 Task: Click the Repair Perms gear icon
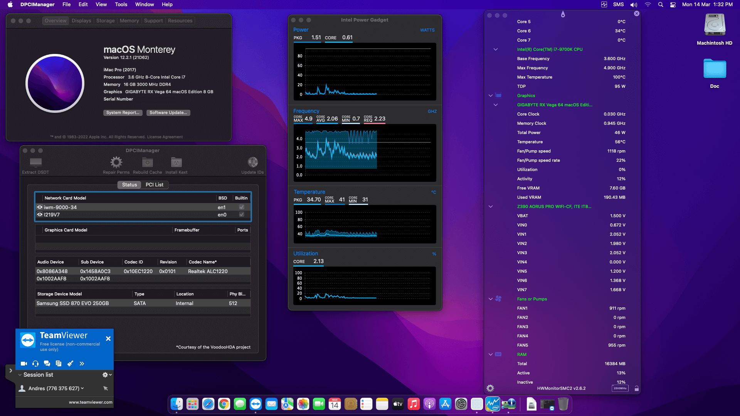pos(116,162)
